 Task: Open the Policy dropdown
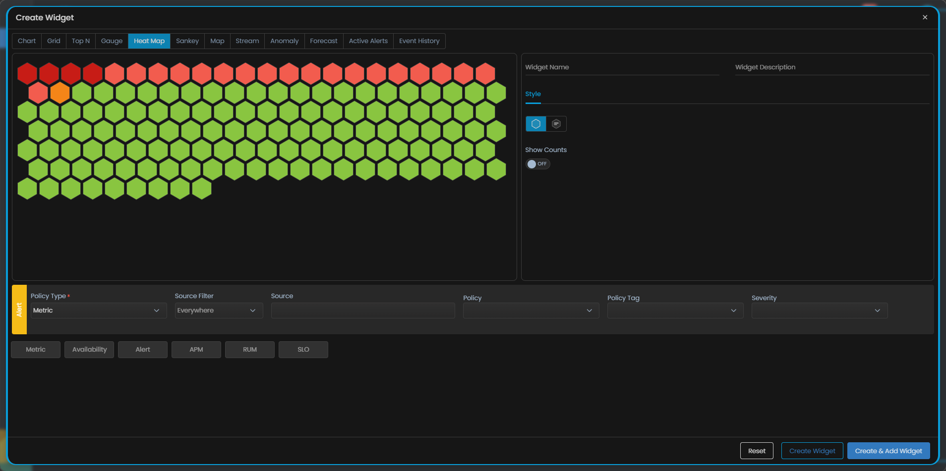pyautogui.click(x=531, y=311)
